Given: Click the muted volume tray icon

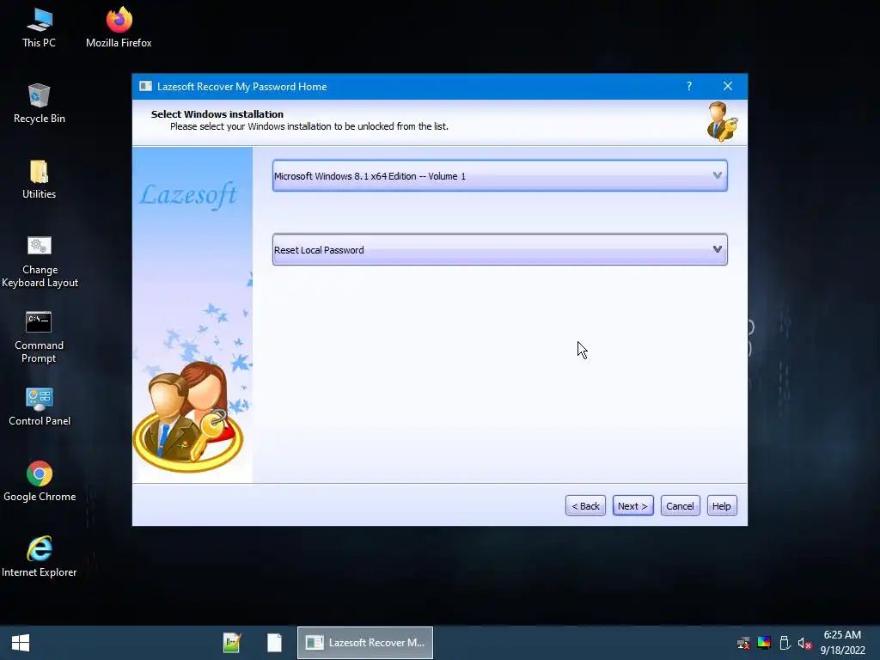Looking at the screenshot, I should tap(804, 643).
